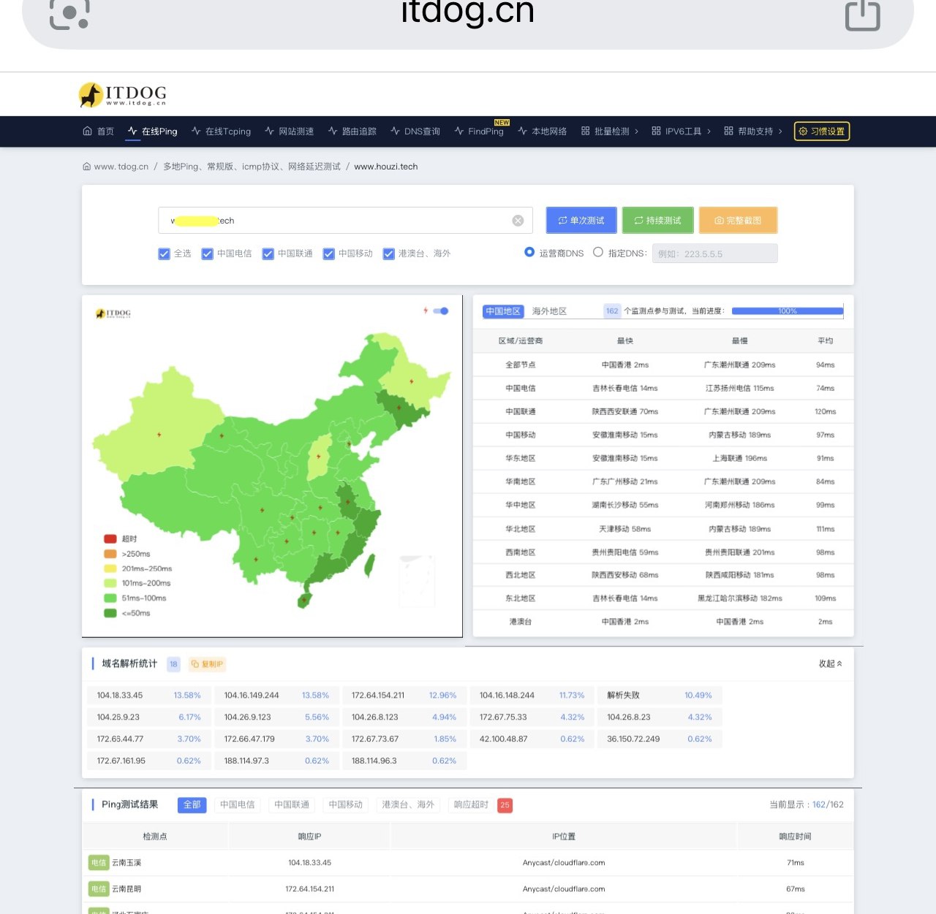This screenshot has width=936, height=914.
Task: Select the 指定DNS radio button
Action: (598, 253)
